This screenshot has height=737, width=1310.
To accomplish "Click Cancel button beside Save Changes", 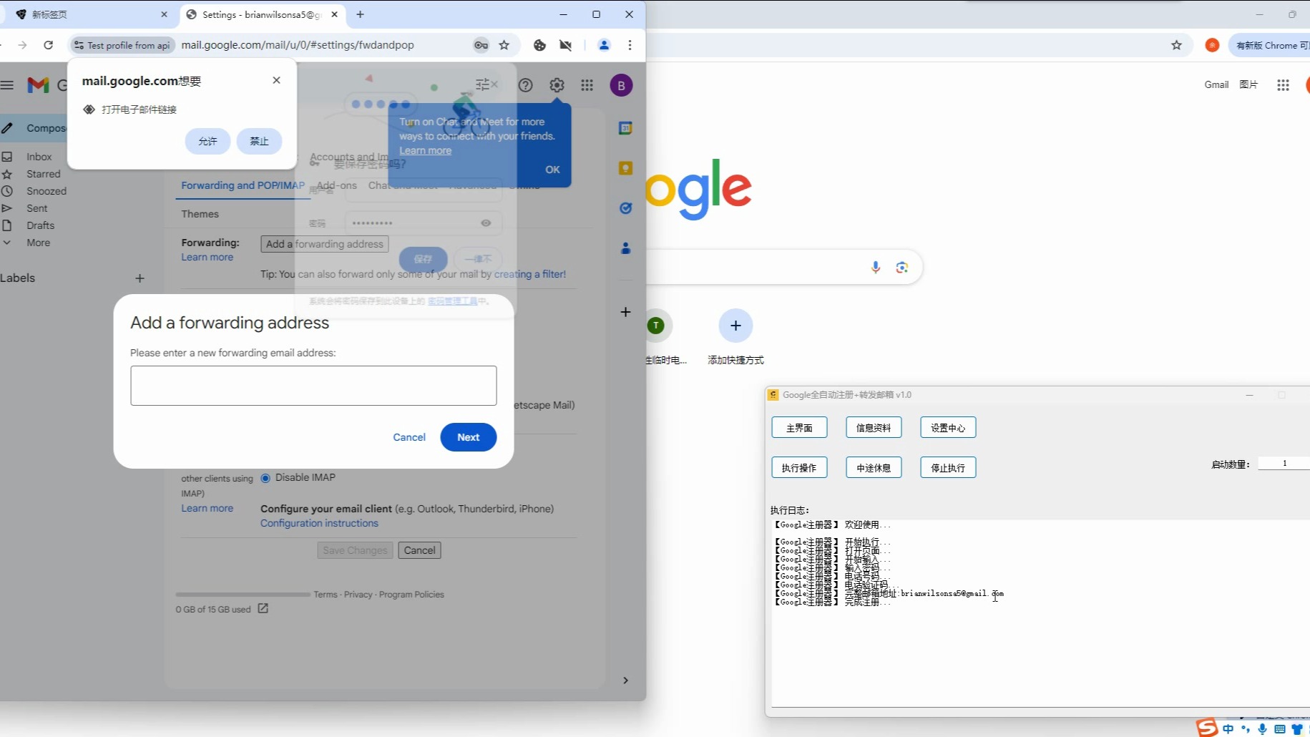I will [x=419, y=550].
